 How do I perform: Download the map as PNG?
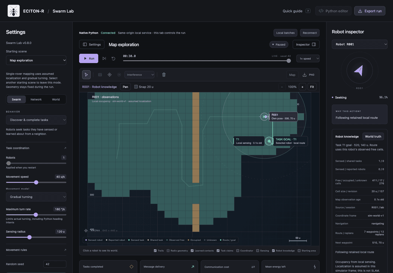pos(309,75)
